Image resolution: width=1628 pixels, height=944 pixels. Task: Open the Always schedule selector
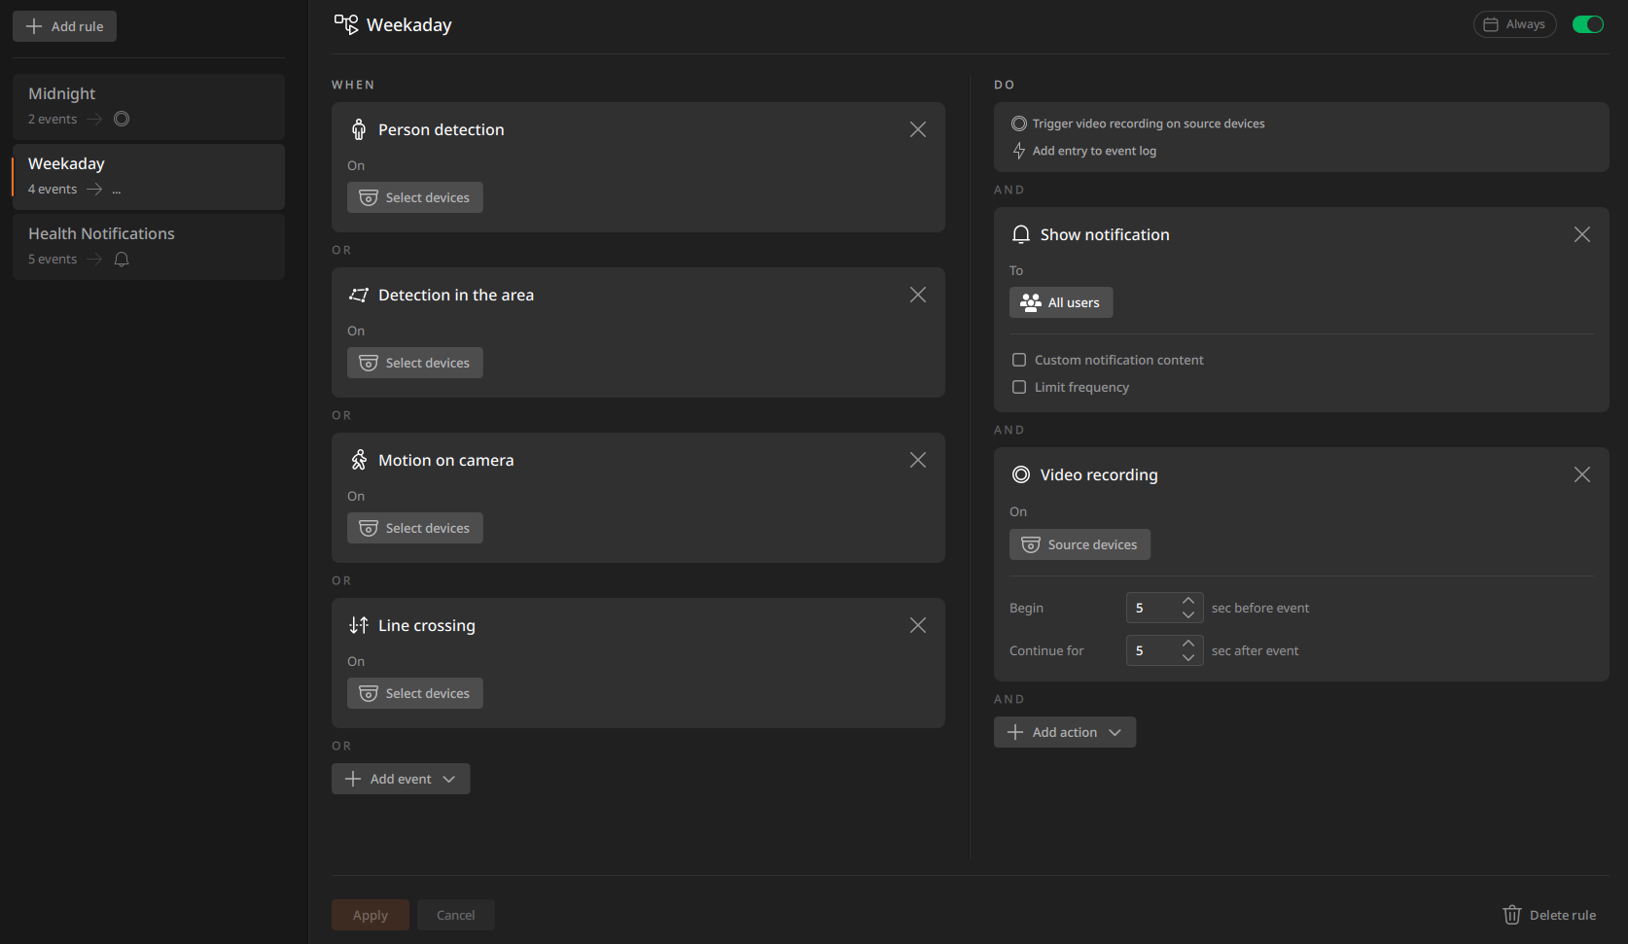[1514, 24]
